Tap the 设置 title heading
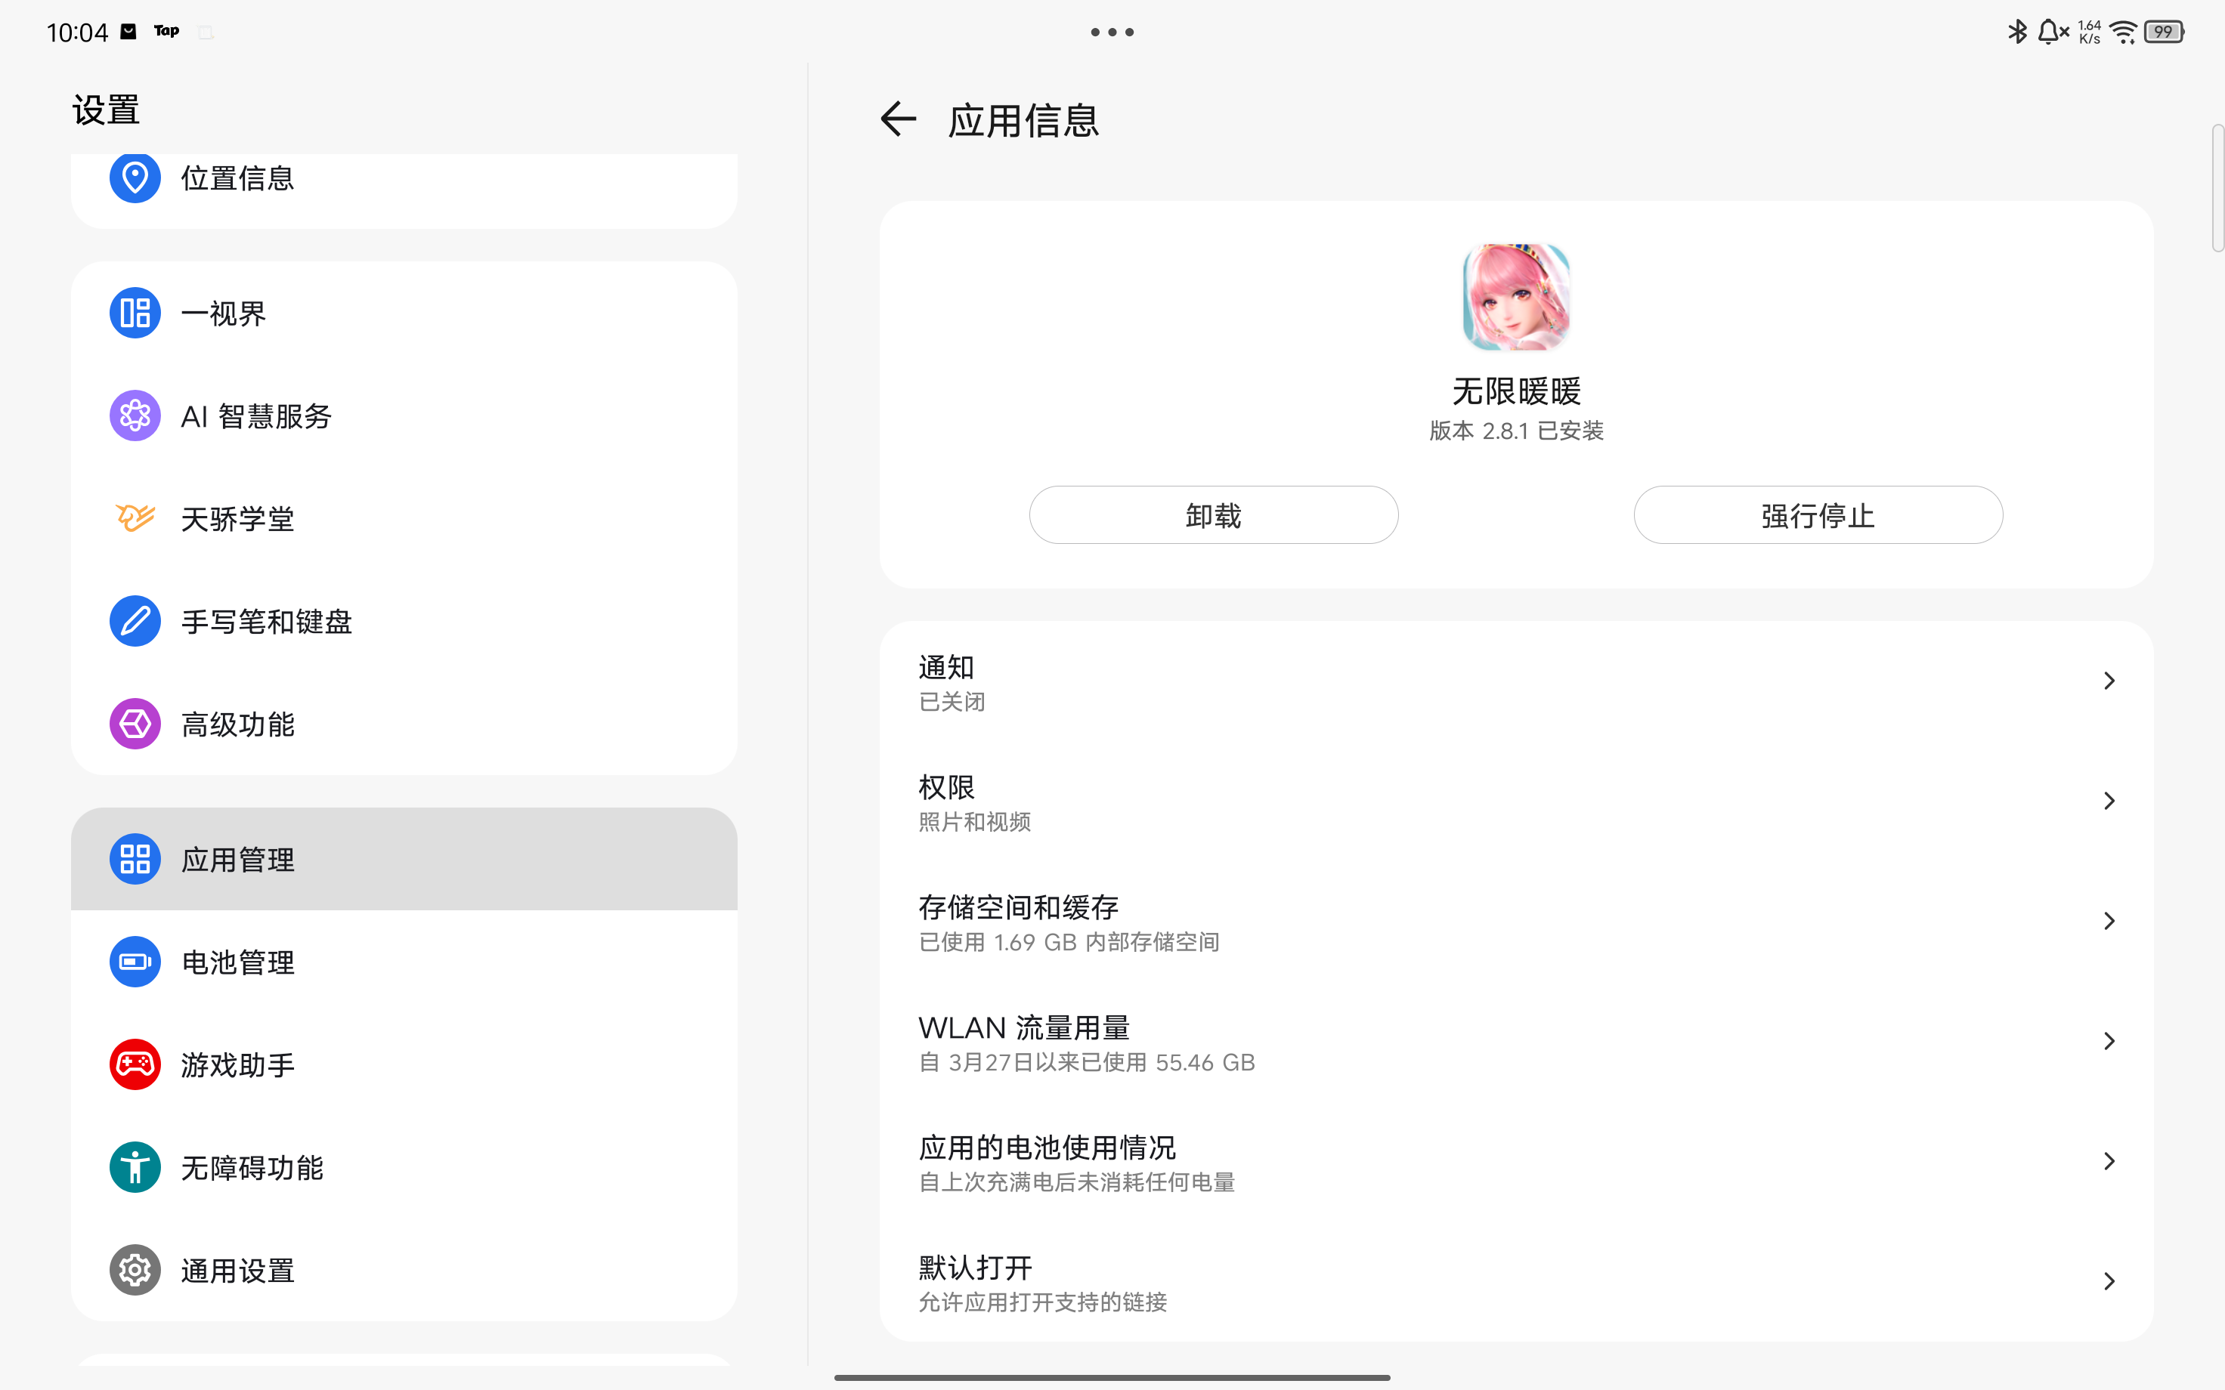2225x1390 pixels. (106, 110)
